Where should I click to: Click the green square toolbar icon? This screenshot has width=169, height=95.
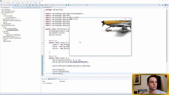(69, 5)
